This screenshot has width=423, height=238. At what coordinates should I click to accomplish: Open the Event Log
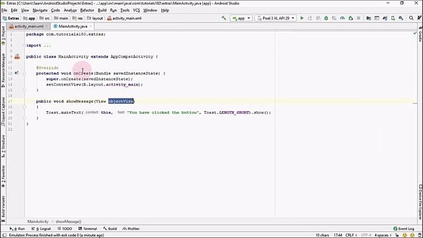[x=404, y=229]
